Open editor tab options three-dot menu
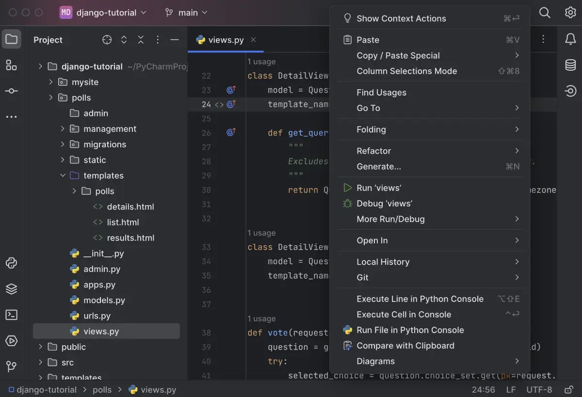The width and height of the screenshot is (582, 397). click(x=544, y=39)
